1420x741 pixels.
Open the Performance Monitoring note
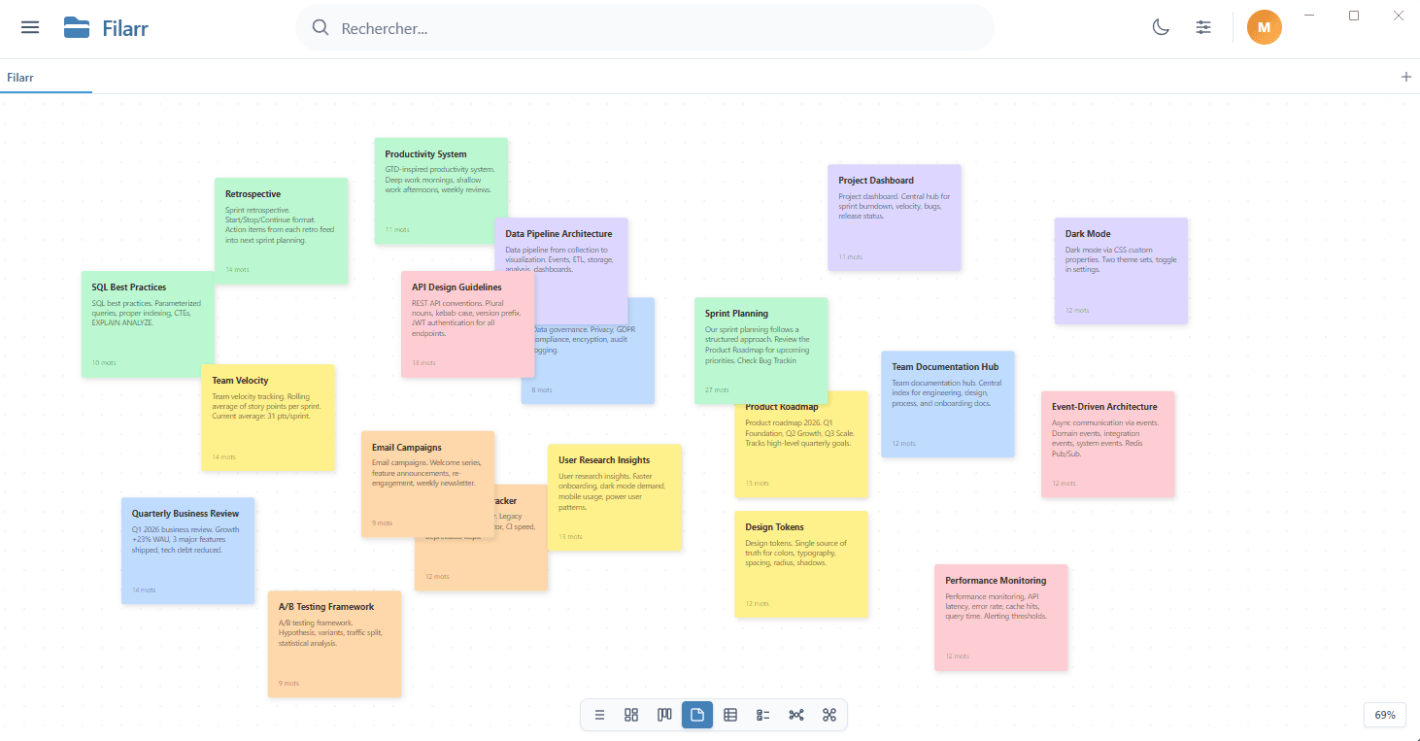[1000, 617]
